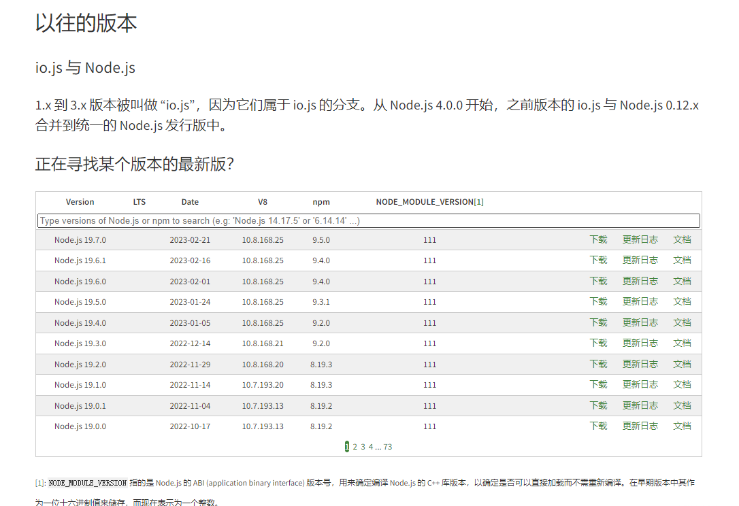Open download link for Node.js 19.6.1

pos(599,260)
